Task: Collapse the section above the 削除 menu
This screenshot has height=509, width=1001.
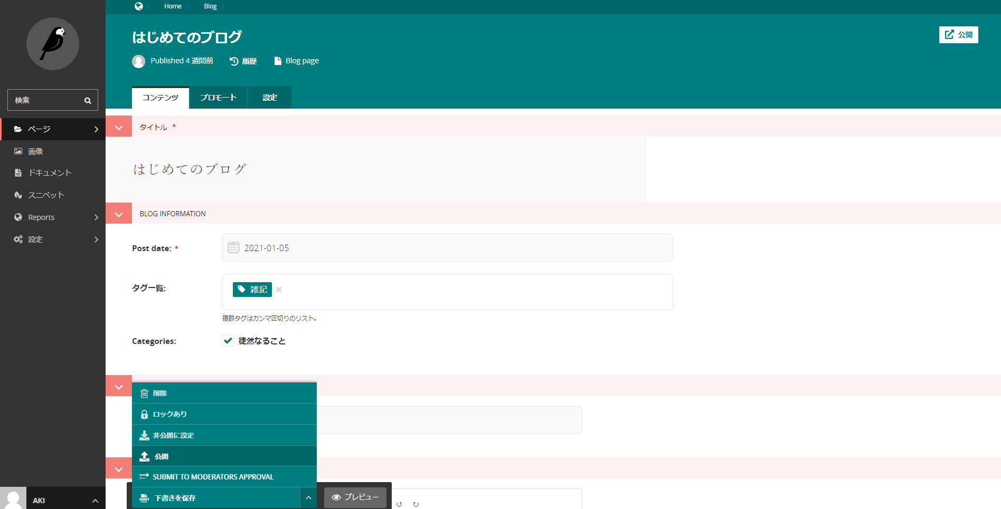Action: [119, 387]
